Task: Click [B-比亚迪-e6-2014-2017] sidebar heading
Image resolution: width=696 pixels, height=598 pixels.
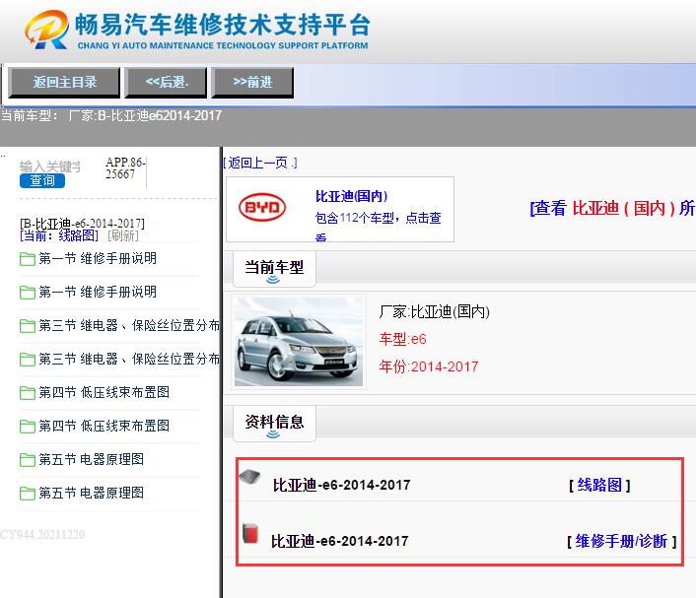Action: tap(82, 223)
